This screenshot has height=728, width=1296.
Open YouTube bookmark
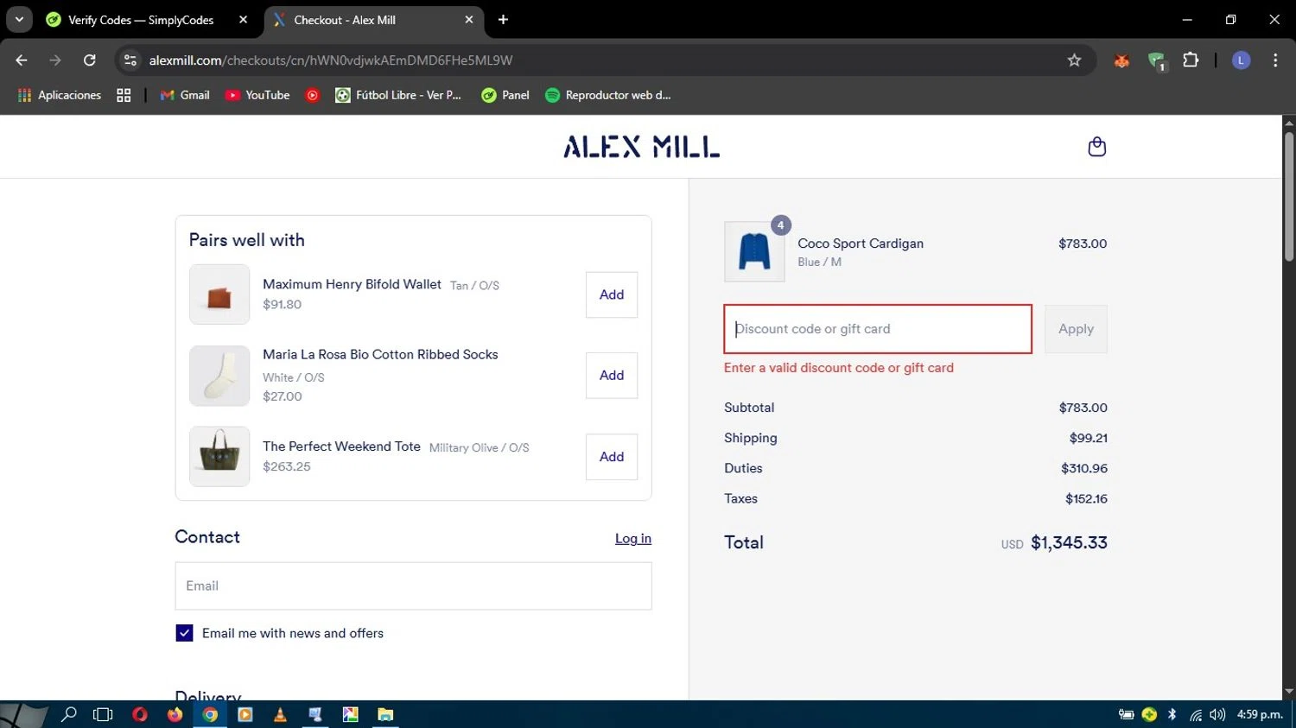(257, 95)
